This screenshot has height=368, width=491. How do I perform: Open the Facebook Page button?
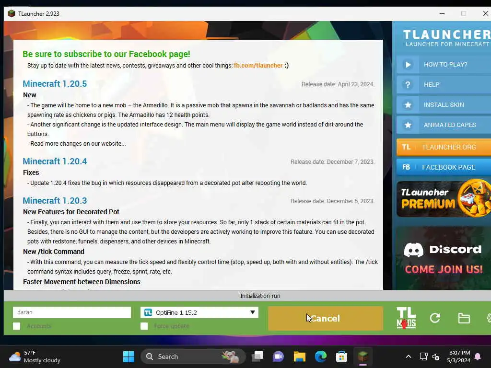coord(444,167)
